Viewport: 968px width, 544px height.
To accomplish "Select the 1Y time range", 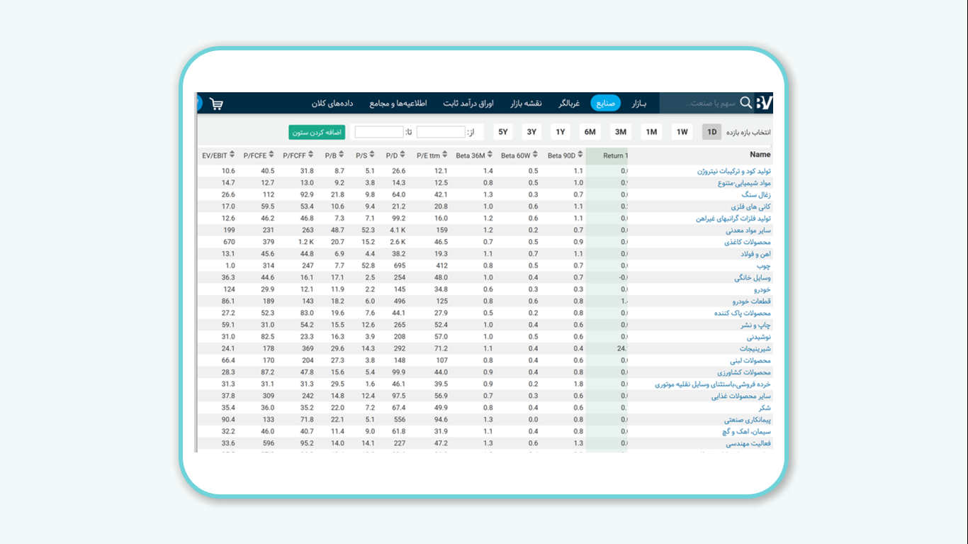I will pyautogui.click(x=561, y=132).
